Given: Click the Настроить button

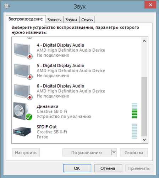Looking at the screenshot, I should [x=26, y=152].
